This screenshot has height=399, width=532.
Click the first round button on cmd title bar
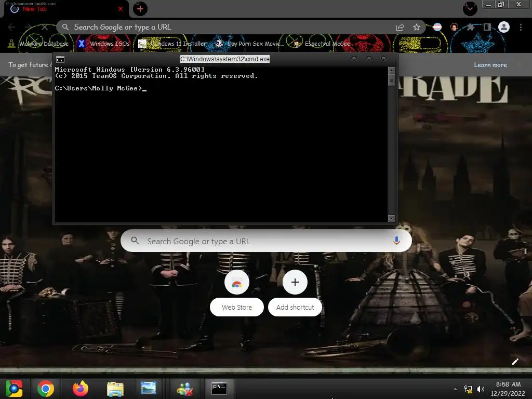tap(354, 59)
